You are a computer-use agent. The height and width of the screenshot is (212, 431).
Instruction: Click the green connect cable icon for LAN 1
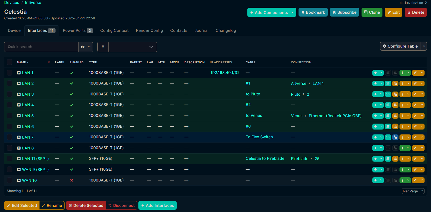[403, 73]
